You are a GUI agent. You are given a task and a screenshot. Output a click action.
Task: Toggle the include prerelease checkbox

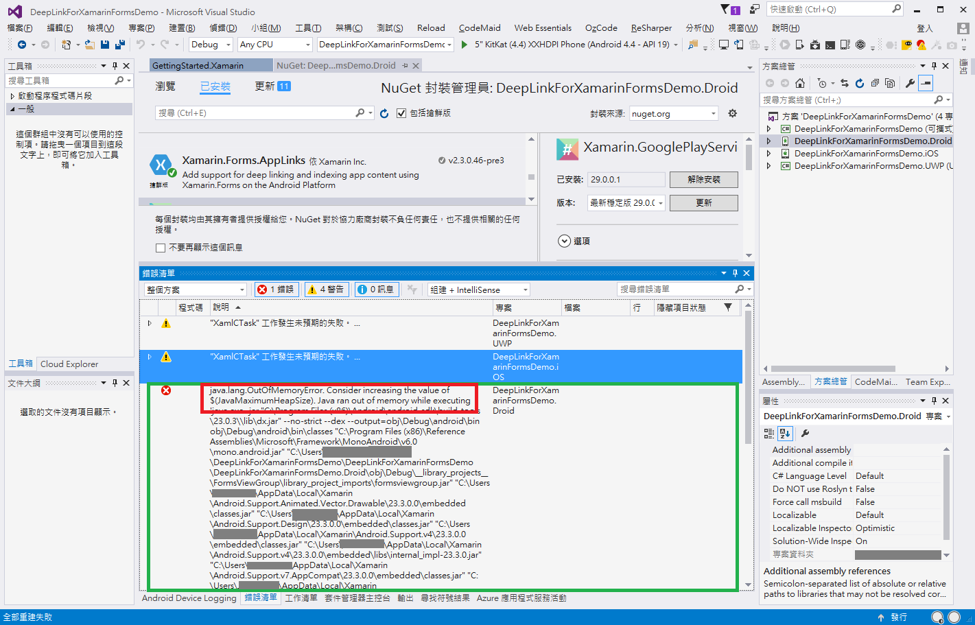click(401, 113)
